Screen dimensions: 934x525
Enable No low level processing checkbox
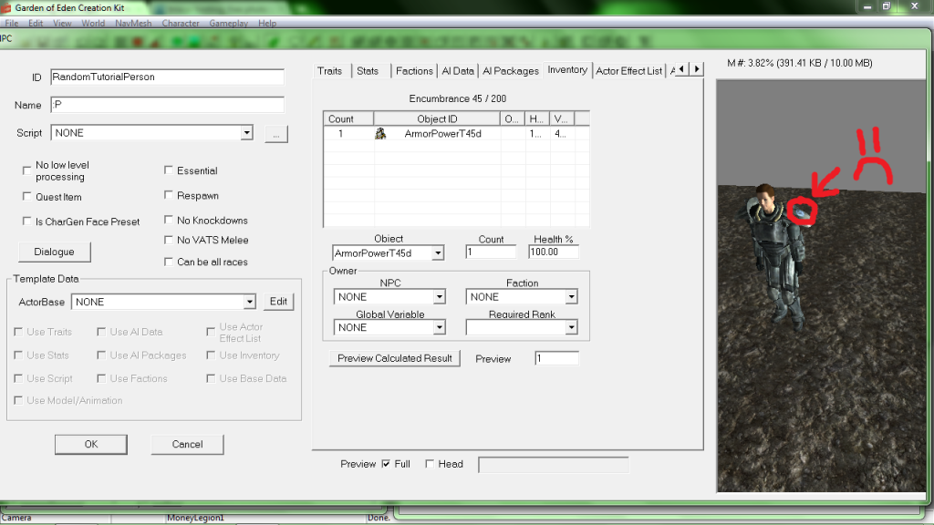tap(26, 170)
